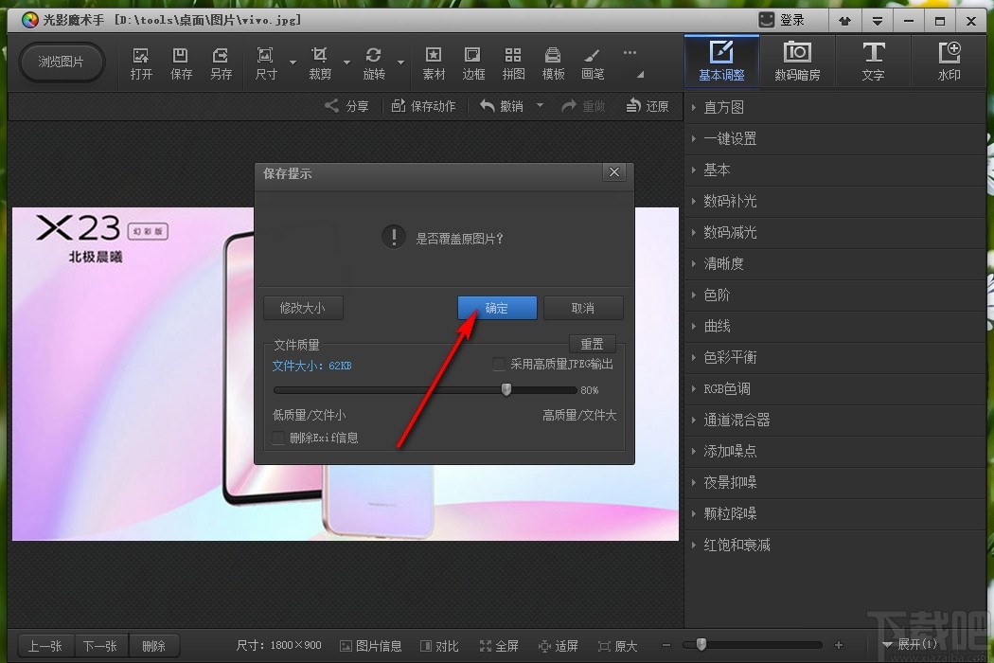
Task: Expand the 基本 panel
Action: tap(835, 170)
